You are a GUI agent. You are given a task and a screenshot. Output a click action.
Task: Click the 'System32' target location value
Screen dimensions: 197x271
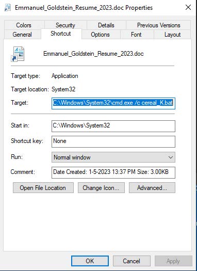pyautogui.click(x=63, y=89)
